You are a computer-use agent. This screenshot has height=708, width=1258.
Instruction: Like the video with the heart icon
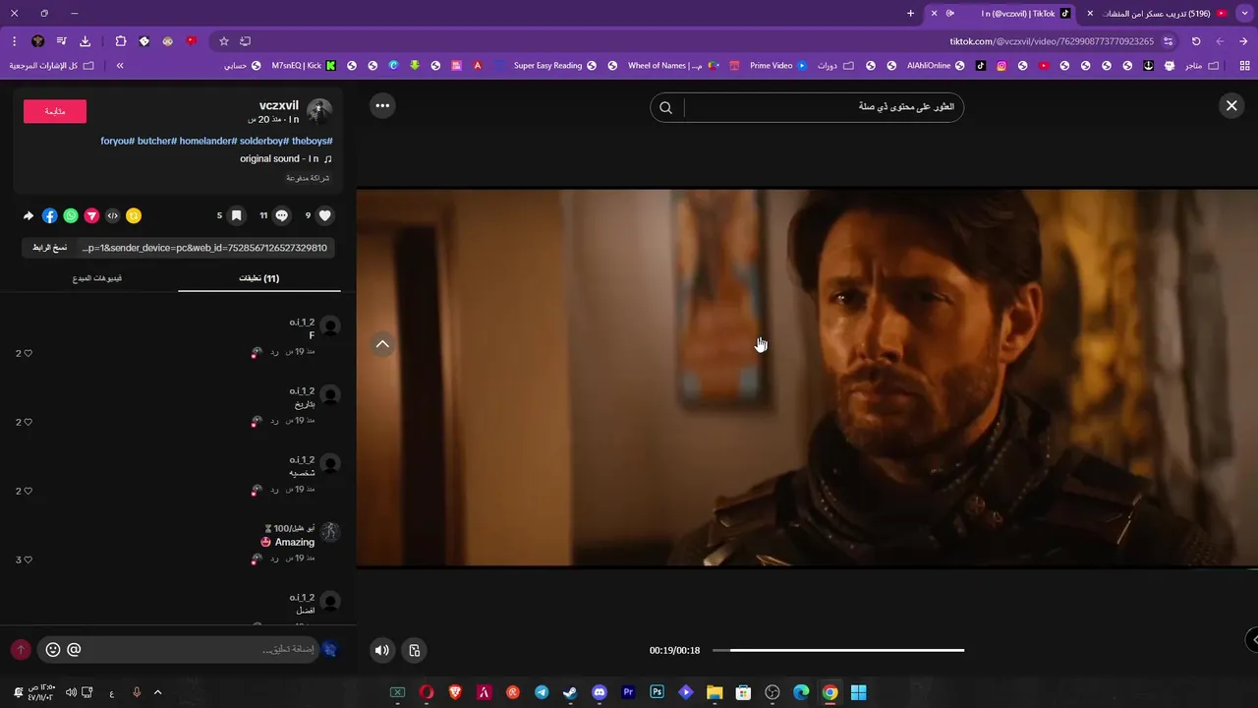[x=325, y=215]
